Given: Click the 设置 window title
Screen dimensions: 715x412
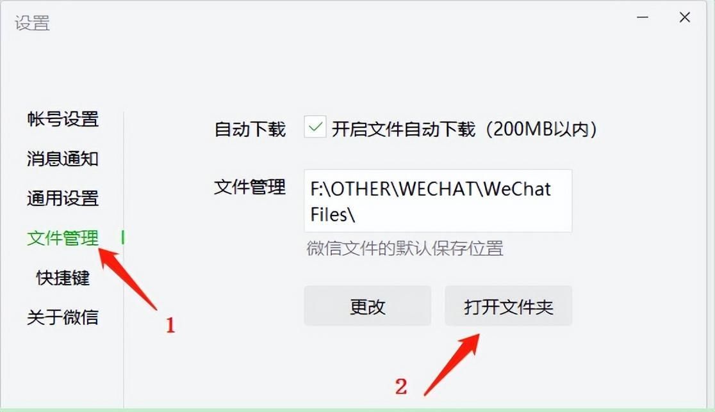Looking at the screenshot, I should (x=32, y=23).
